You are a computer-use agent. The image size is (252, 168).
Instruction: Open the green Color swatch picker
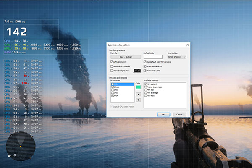[x=139, y=87]
